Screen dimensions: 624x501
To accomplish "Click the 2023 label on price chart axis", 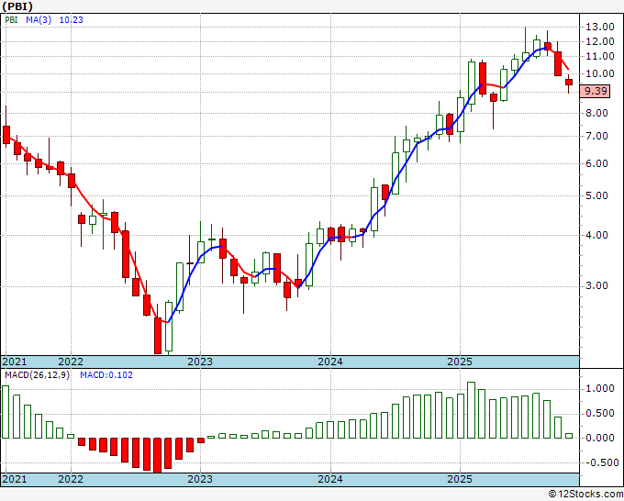I will click(x=200, y=362).
